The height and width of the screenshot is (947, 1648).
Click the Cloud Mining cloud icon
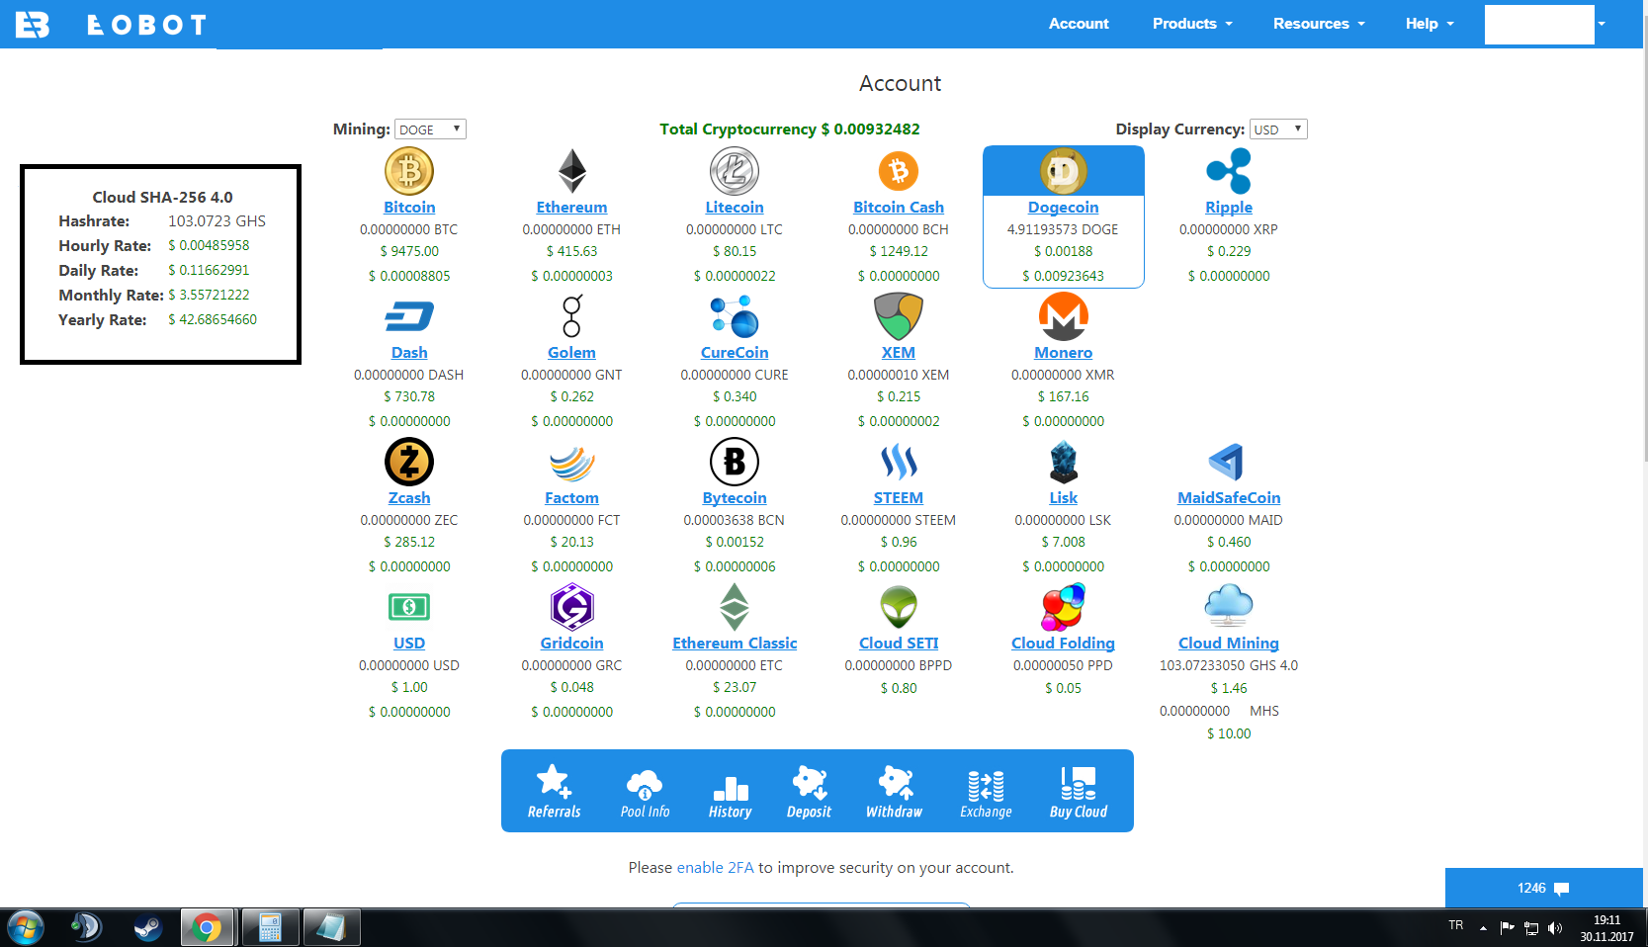pos(1229,605)
